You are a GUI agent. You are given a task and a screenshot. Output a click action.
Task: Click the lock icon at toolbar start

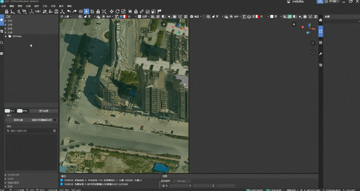[6, 12]
